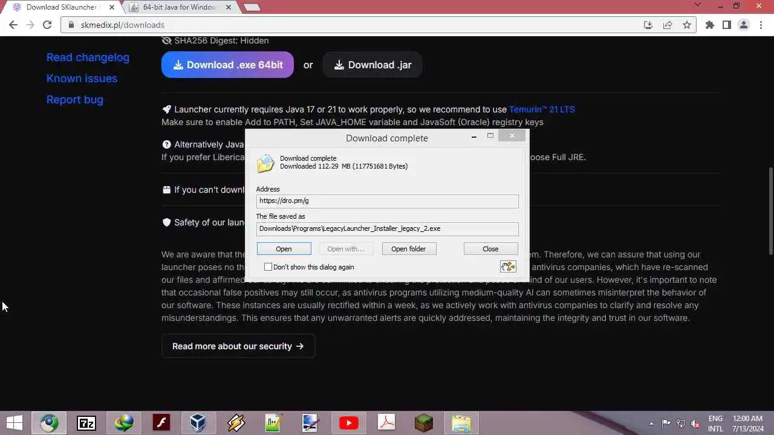The height and width of the screenshot is (435, 774).
Task: Click the install app icon in address bar
Action: (x=648, y=25)
